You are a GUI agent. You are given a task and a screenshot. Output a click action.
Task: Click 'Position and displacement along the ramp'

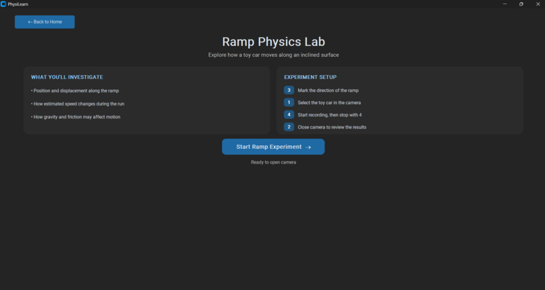click(x=75, y=91)
